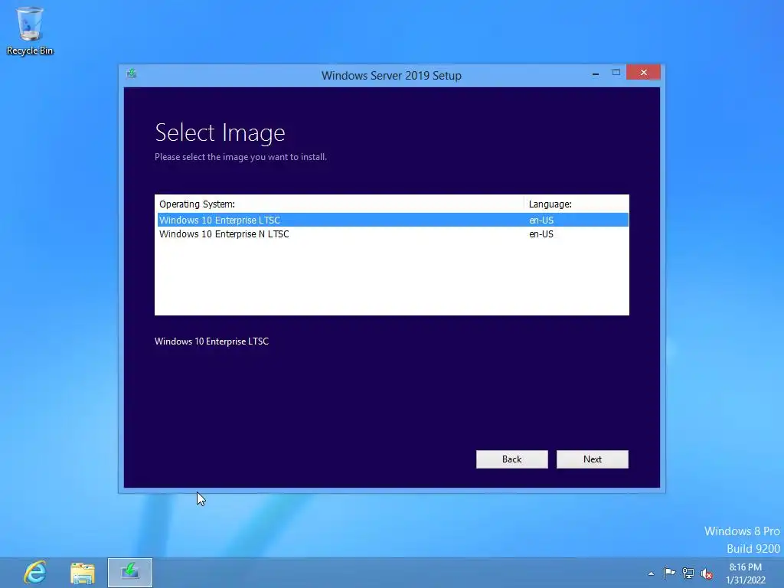Click the Operating System column header
784x588 pixels.
coord(339,204)
